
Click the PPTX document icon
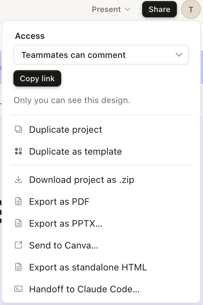pos(18,223)
